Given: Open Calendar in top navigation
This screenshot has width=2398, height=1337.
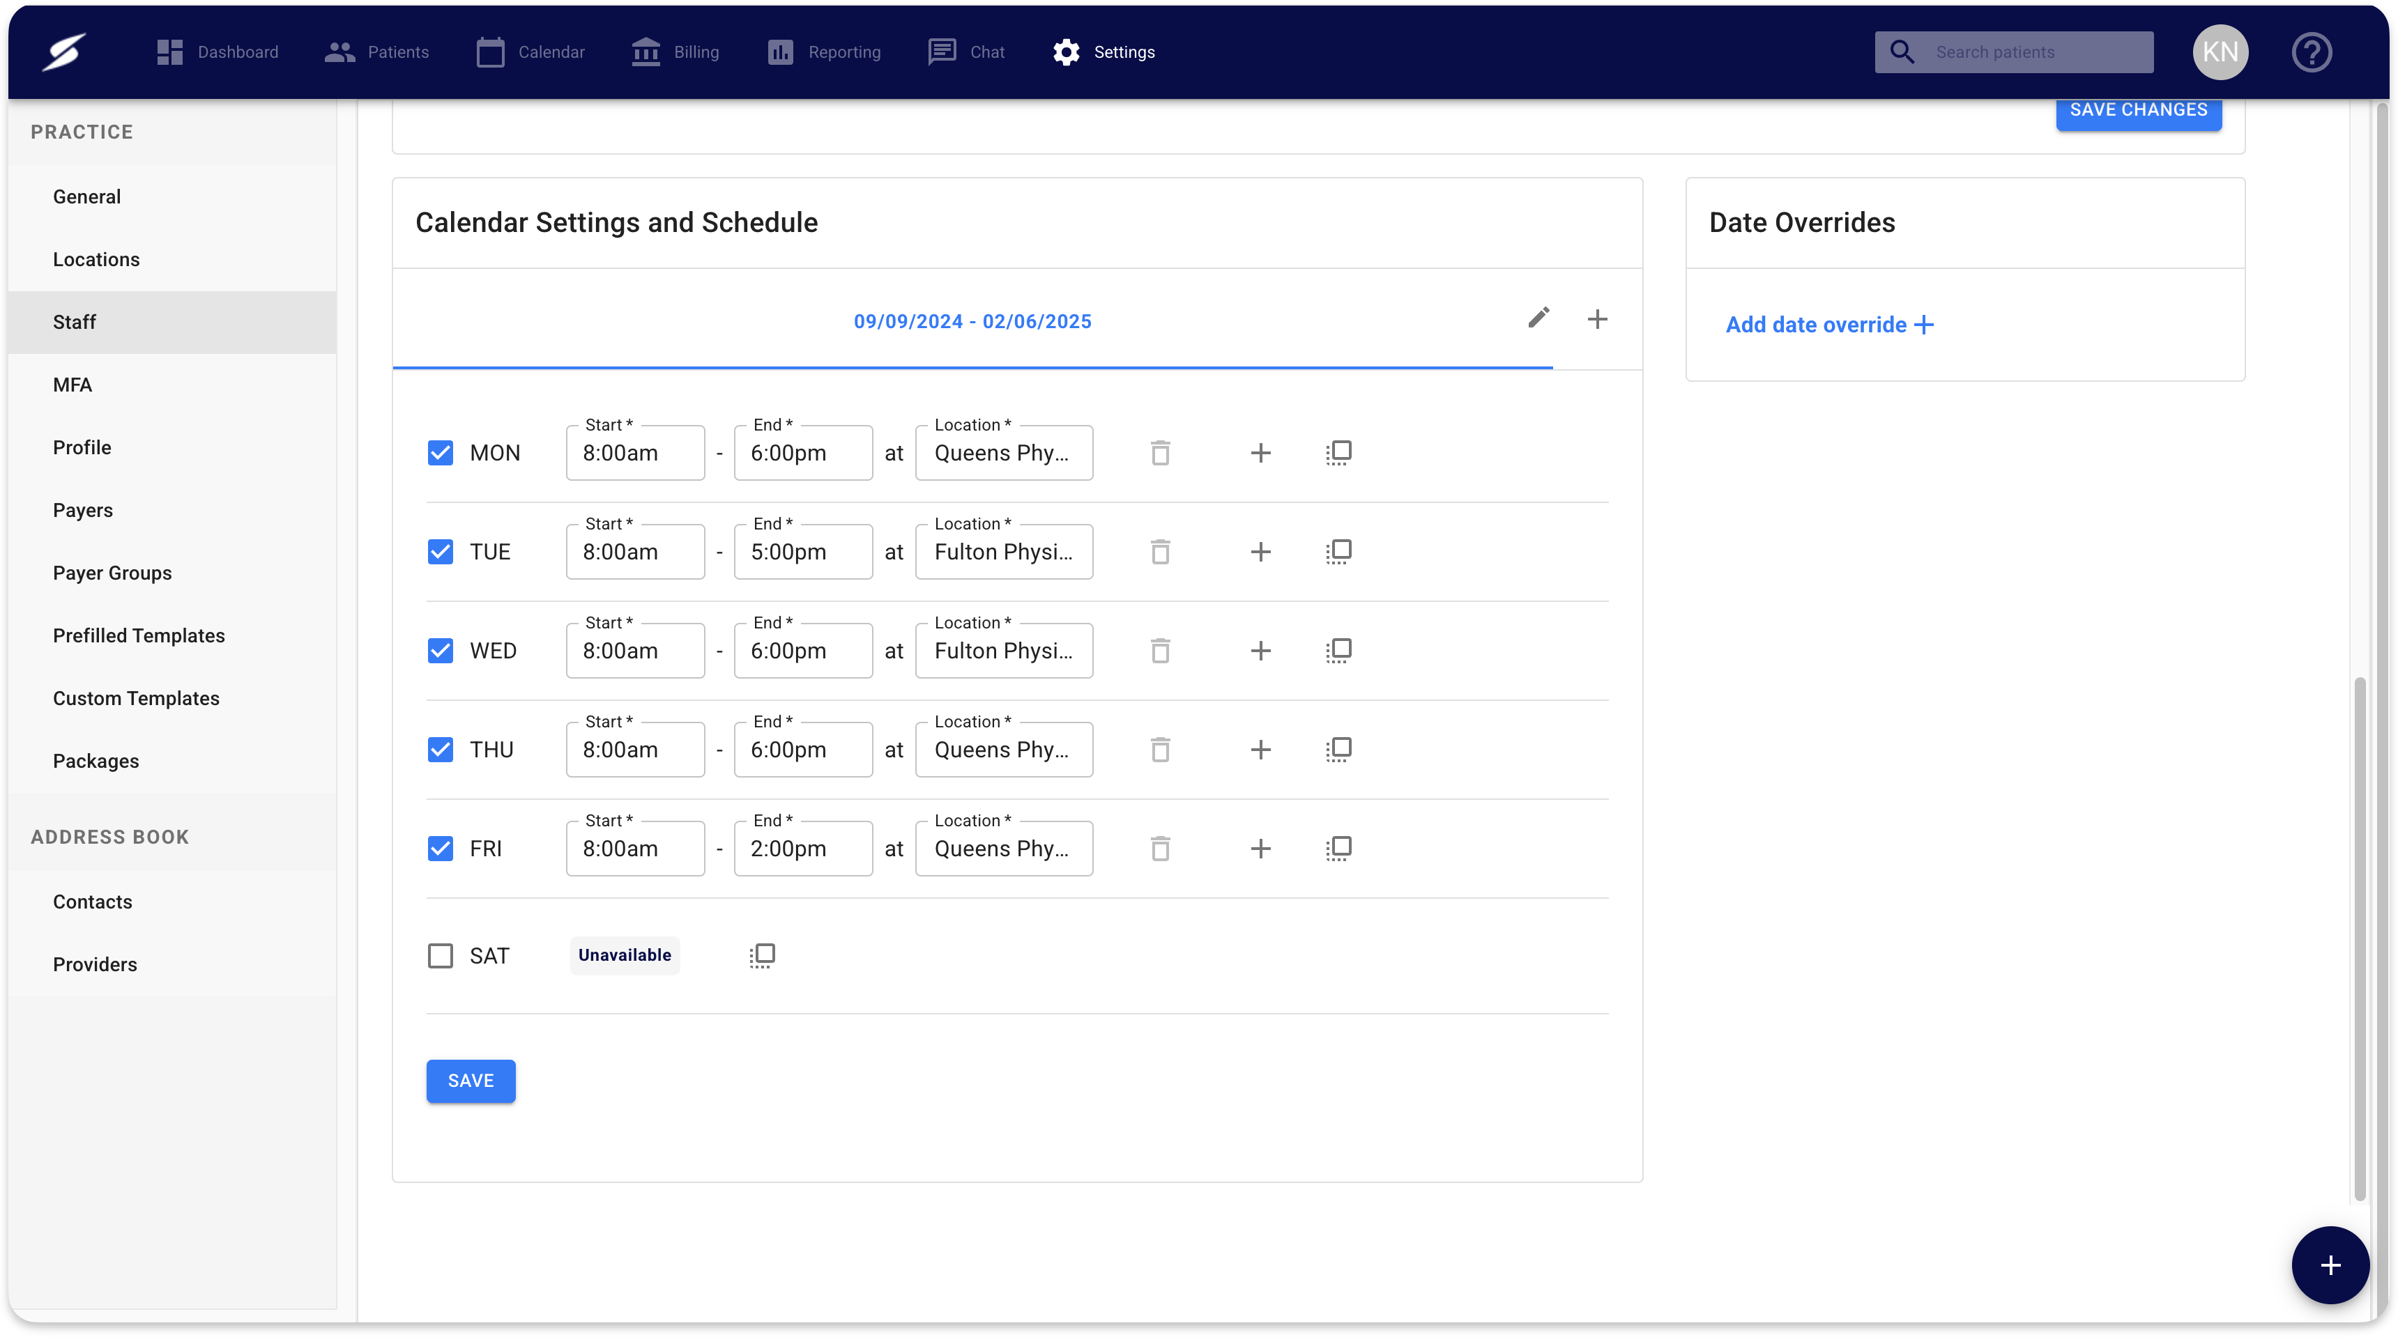Looking at the screenshot, I should [x=530, y=52].
